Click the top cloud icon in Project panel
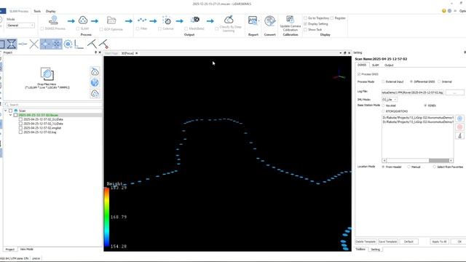 (95, 71)
